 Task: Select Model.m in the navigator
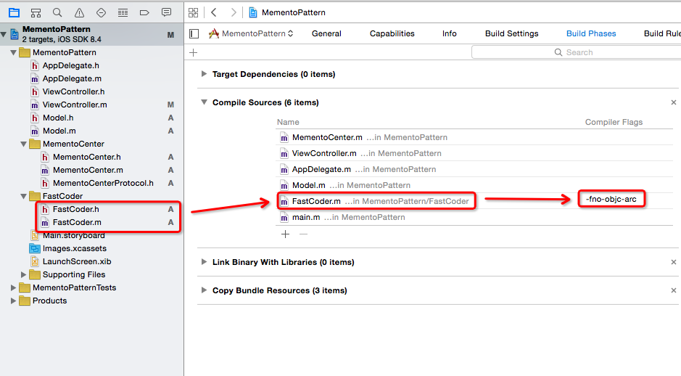tap(59, 131)
